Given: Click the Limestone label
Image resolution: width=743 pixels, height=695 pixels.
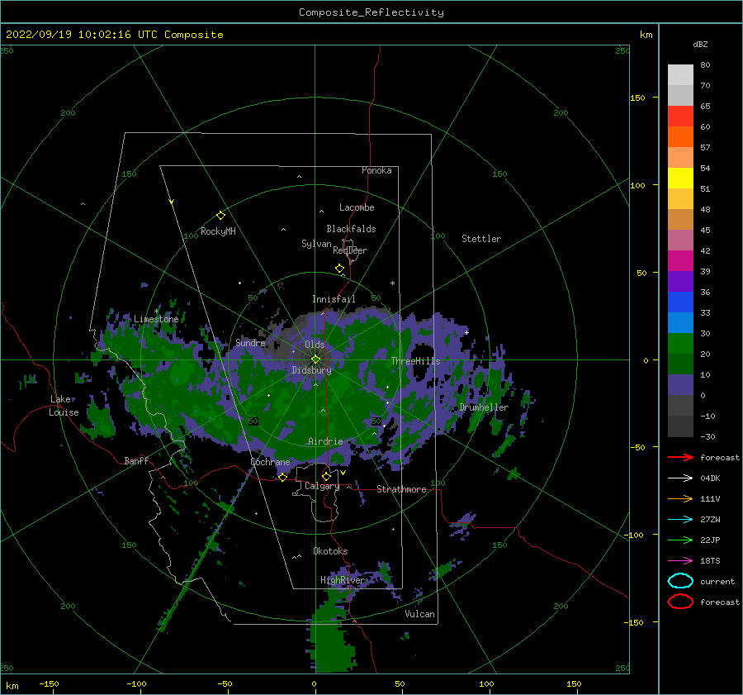Looking at the screenshot, I should (156, 319).
